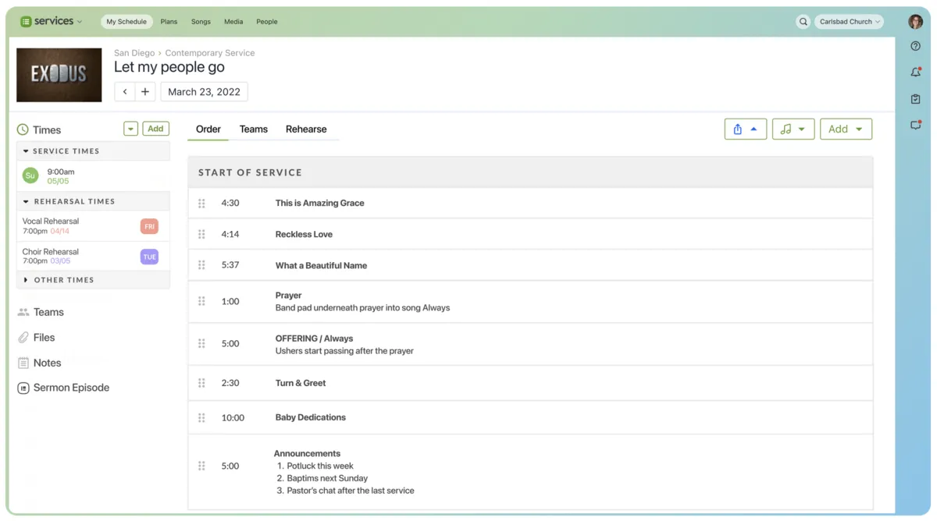Open Notes in the left sidebar

pyautogui.click(x=48, y=362)
